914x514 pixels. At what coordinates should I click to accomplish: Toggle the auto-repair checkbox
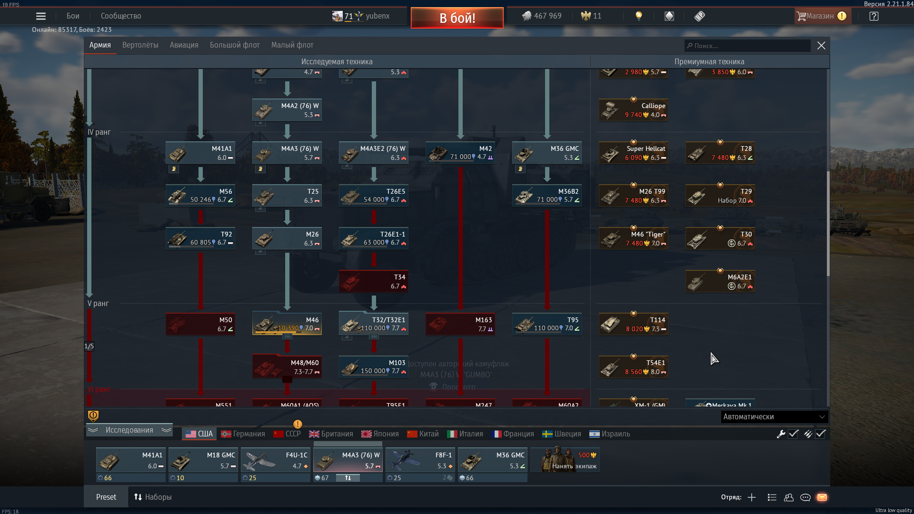(793, 434)
